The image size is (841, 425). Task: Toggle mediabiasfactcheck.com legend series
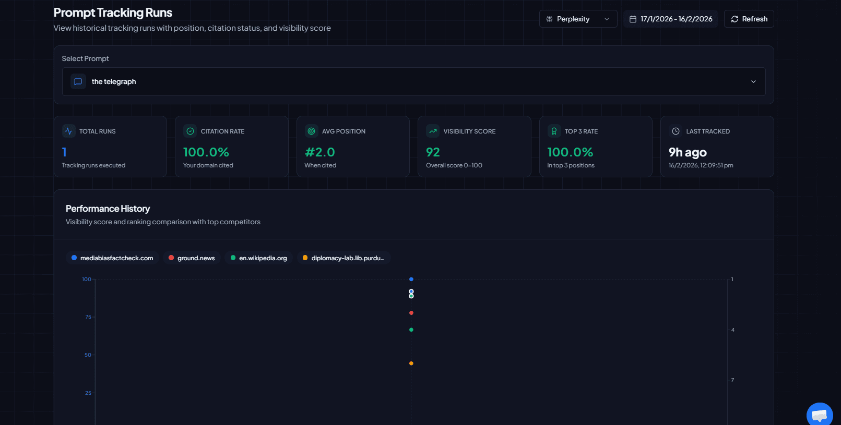[112, 258]
